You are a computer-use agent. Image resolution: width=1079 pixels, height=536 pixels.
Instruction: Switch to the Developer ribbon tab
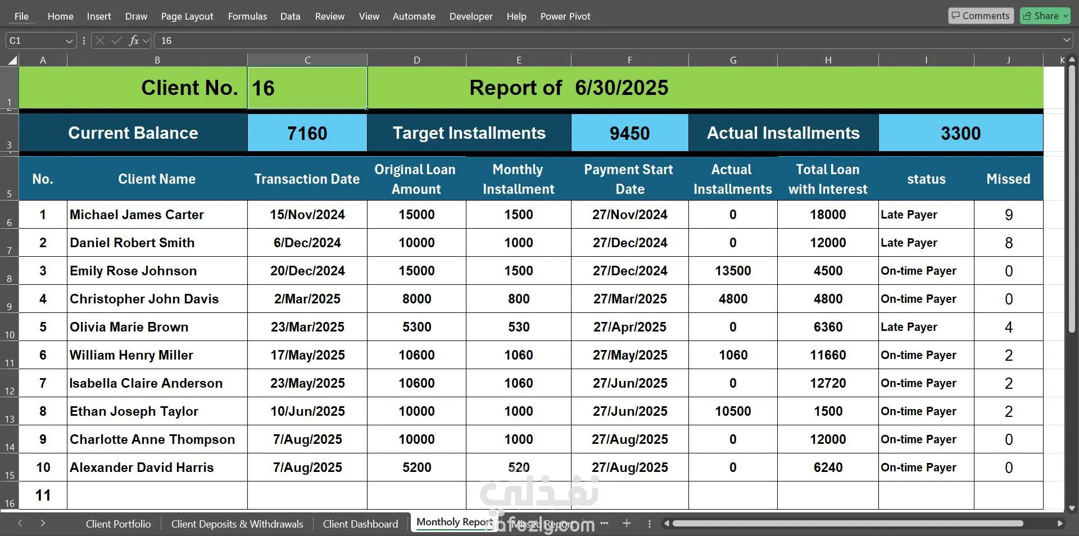coord(471,16)
